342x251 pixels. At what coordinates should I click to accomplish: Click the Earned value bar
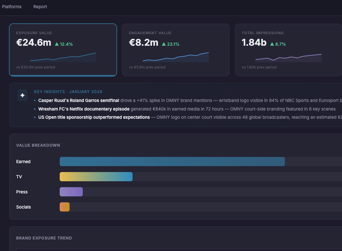[x=172, y=162]
